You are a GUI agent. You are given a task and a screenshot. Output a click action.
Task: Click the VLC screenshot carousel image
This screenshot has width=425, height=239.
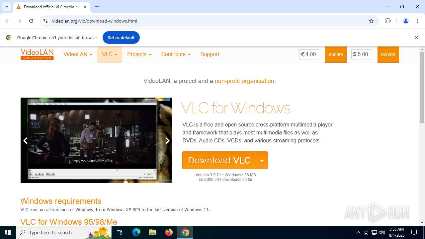[96, 140]
